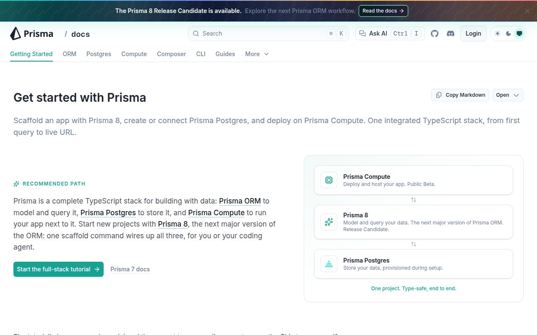537x335 pixels.
Task: Click the docs breadcrumb link
Action: [81, 34]
